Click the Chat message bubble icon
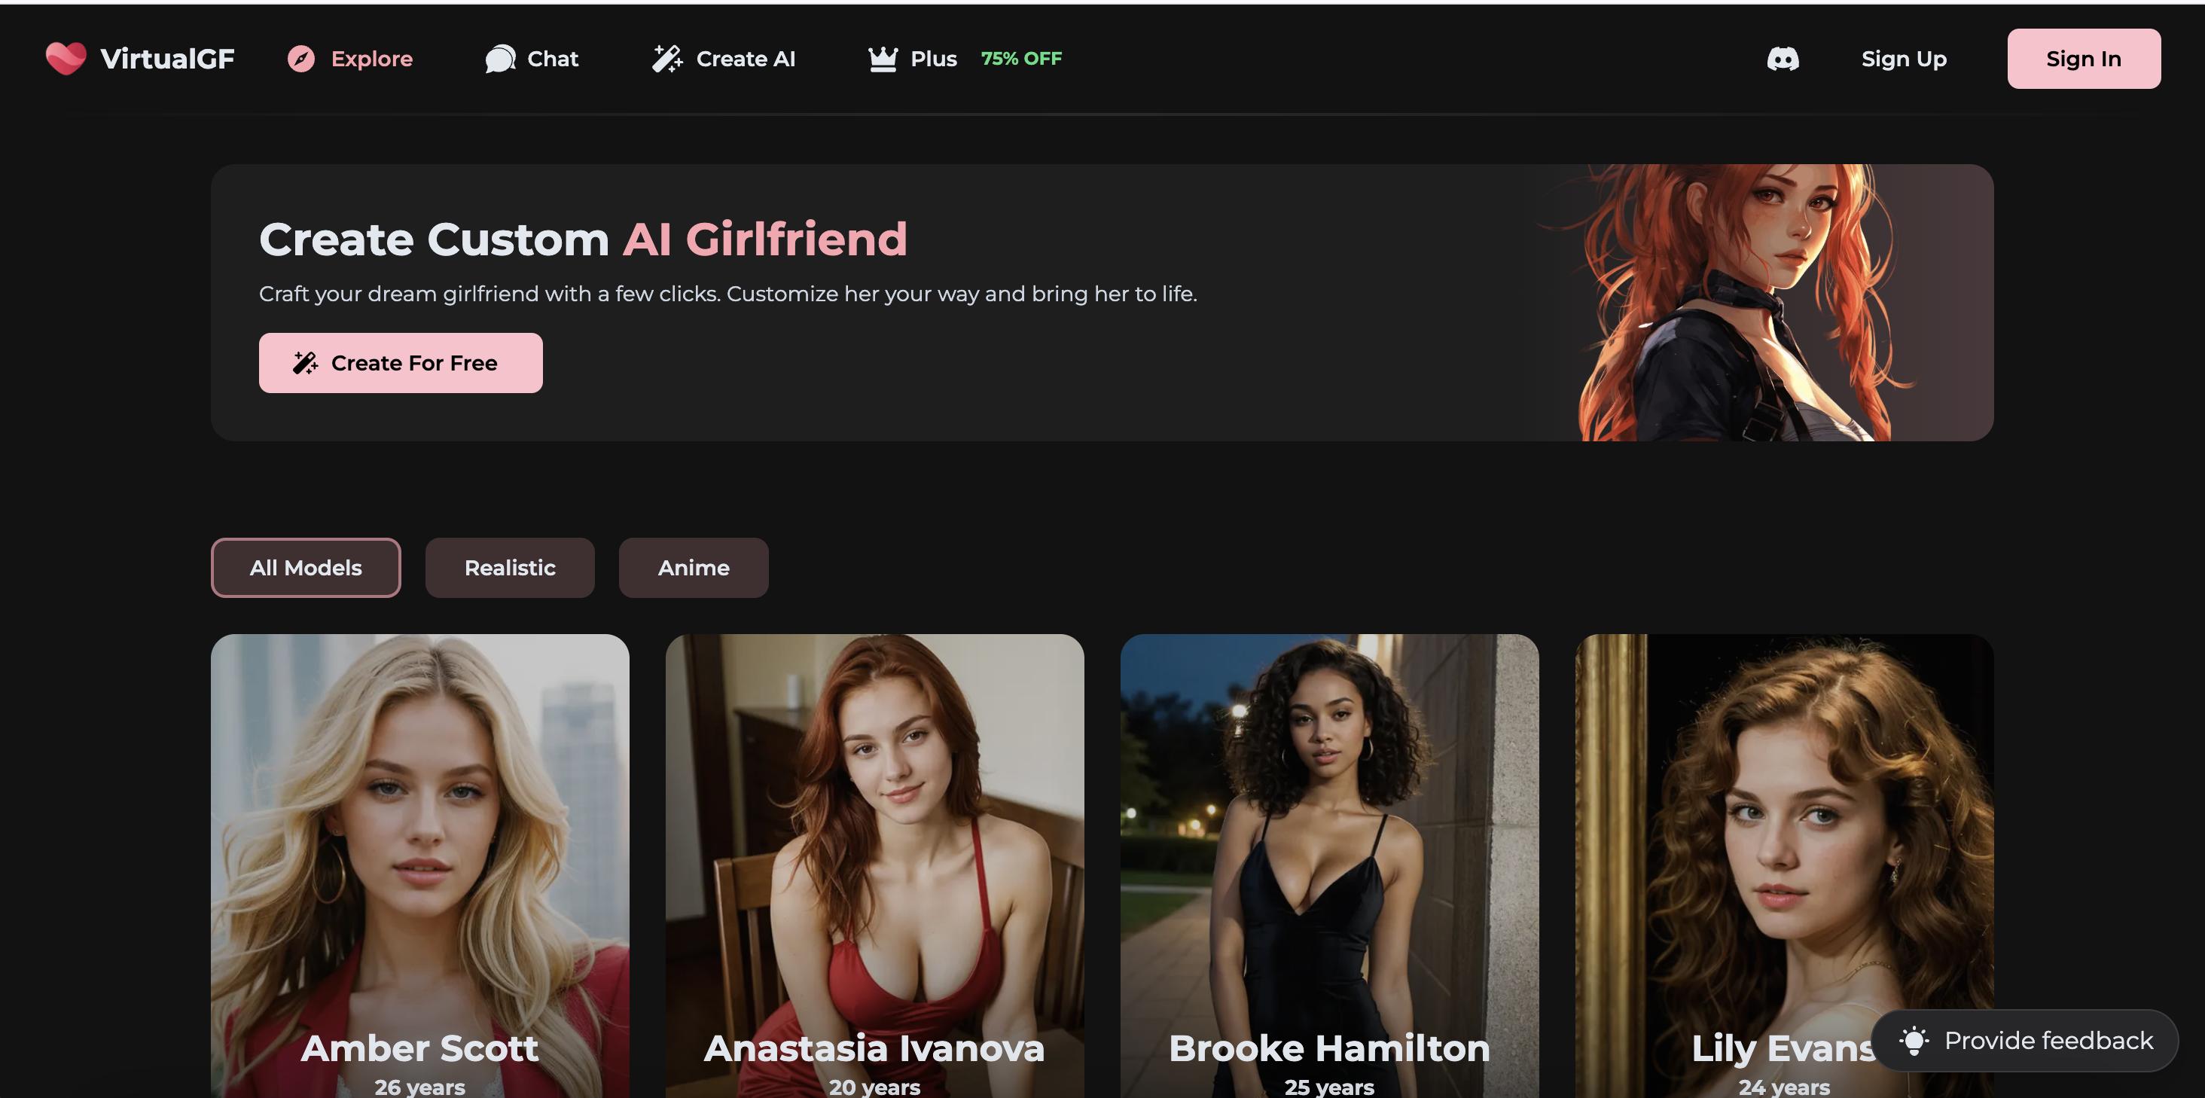 498,58
